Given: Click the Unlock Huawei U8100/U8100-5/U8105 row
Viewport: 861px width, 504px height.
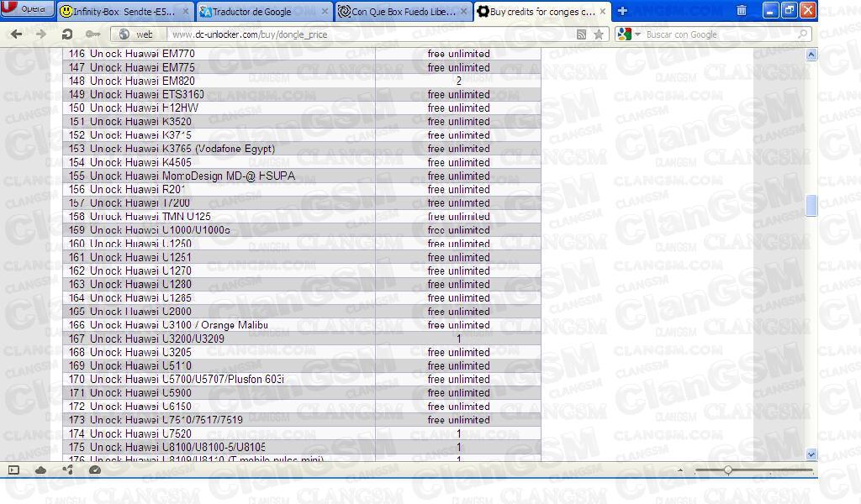Looking at the screenshot, I should (302, 447).
